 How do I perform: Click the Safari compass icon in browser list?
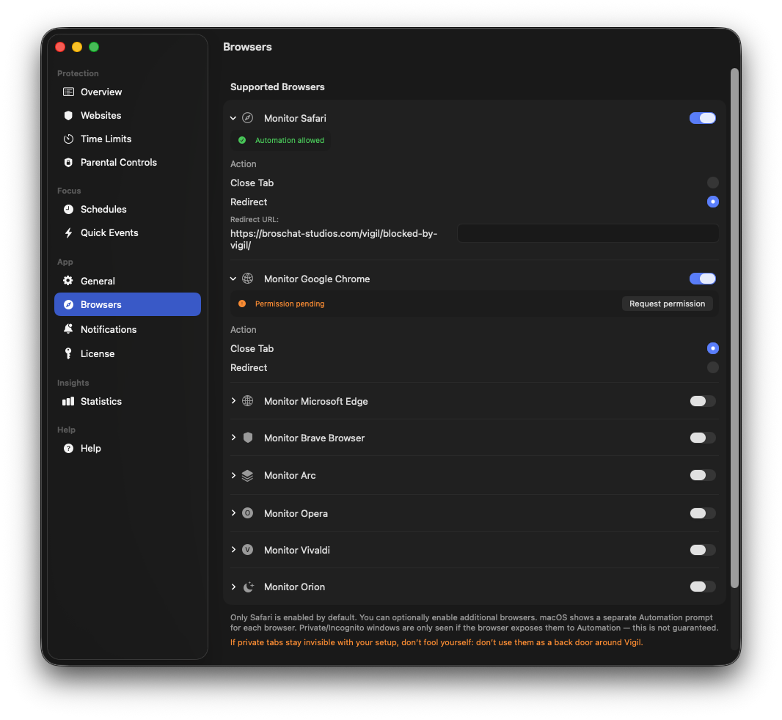247,117
